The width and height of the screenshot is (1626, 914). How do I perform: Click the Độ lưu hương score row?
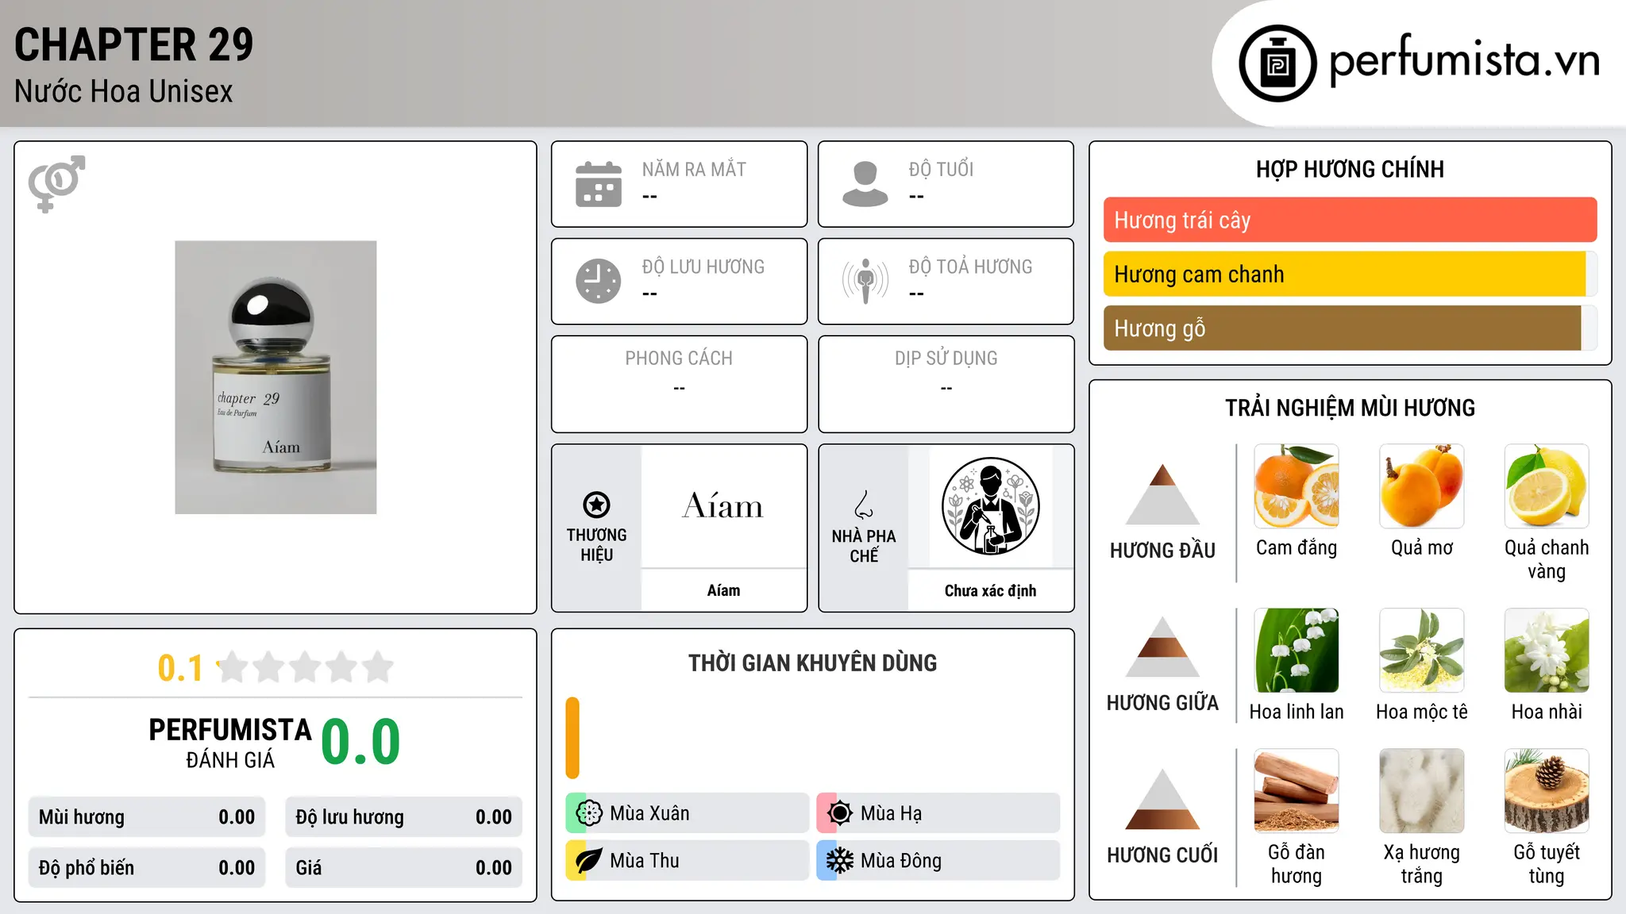[403, 817]
